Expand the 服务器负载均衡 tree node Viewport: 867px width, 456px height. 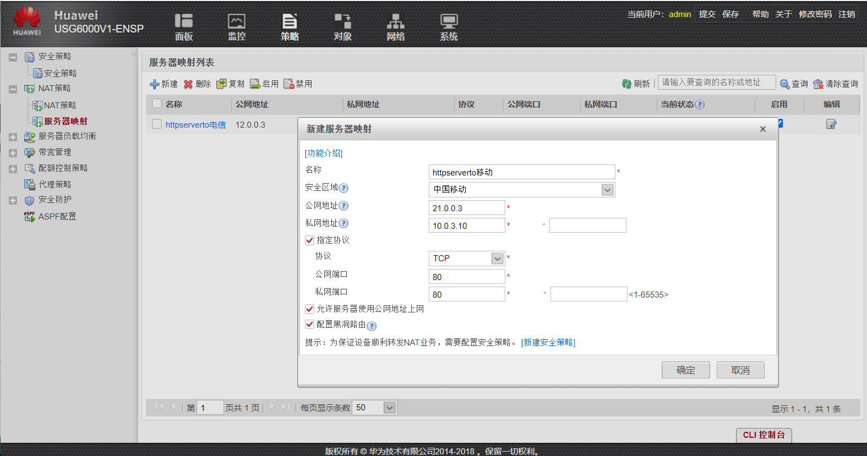[13, 137]
